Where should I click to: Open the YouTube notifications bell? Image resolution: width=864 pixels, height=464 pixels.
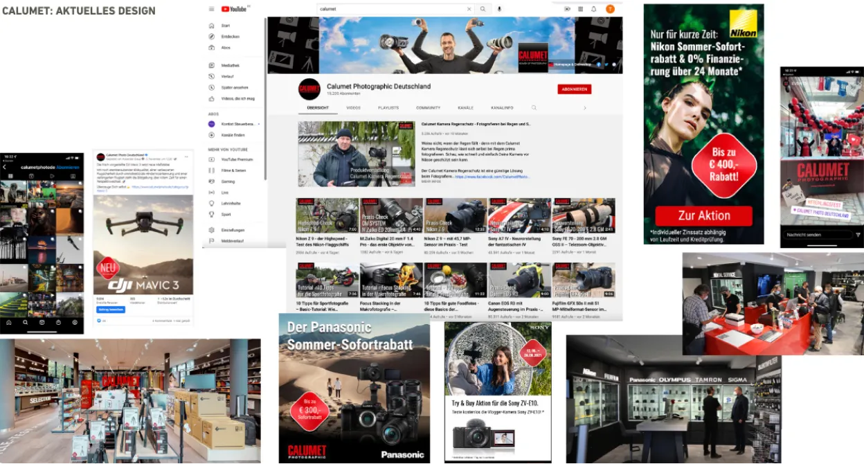coord(593,9)
